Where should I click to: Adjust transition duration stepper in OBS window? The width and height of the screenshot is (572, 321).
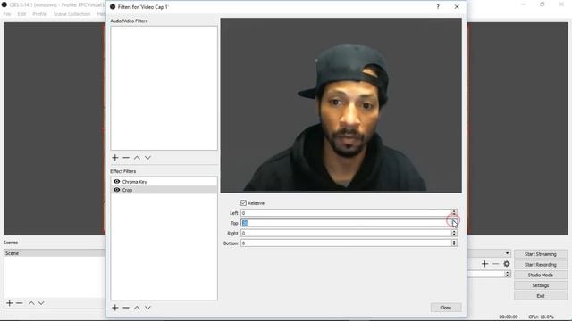click(x=508, y=274)
